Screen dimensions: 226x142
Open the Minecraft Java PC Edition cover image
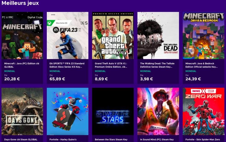point(22,36)
